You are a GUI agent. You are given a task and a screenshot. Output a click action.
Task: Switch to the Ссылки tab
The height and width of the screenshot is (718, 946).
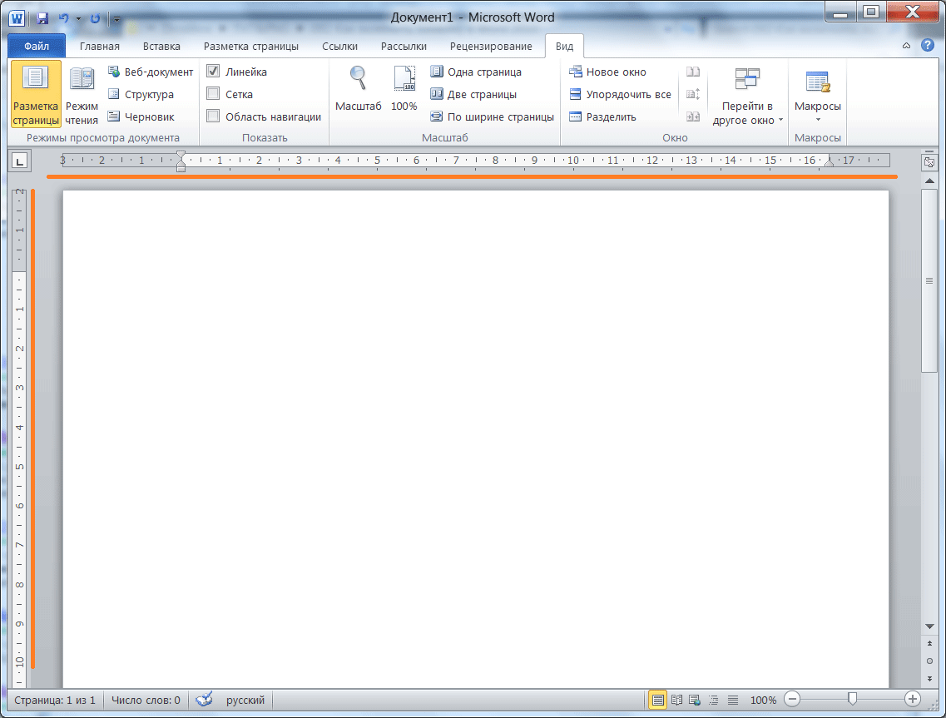339,46
